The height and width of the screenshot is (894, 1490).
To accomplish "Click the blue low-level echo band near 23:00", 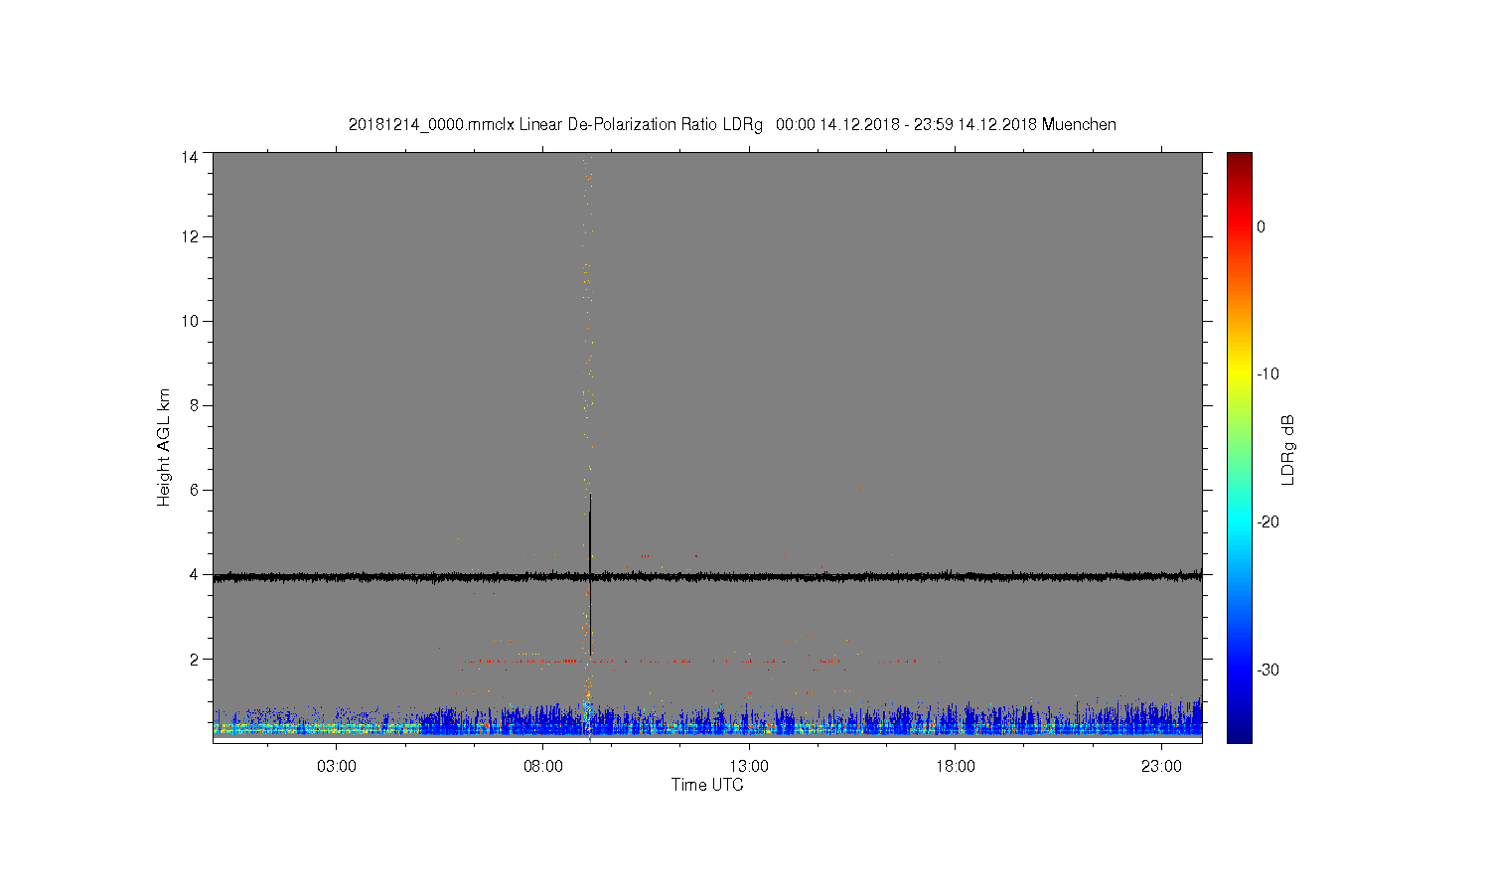I will tap(1161, 721).
